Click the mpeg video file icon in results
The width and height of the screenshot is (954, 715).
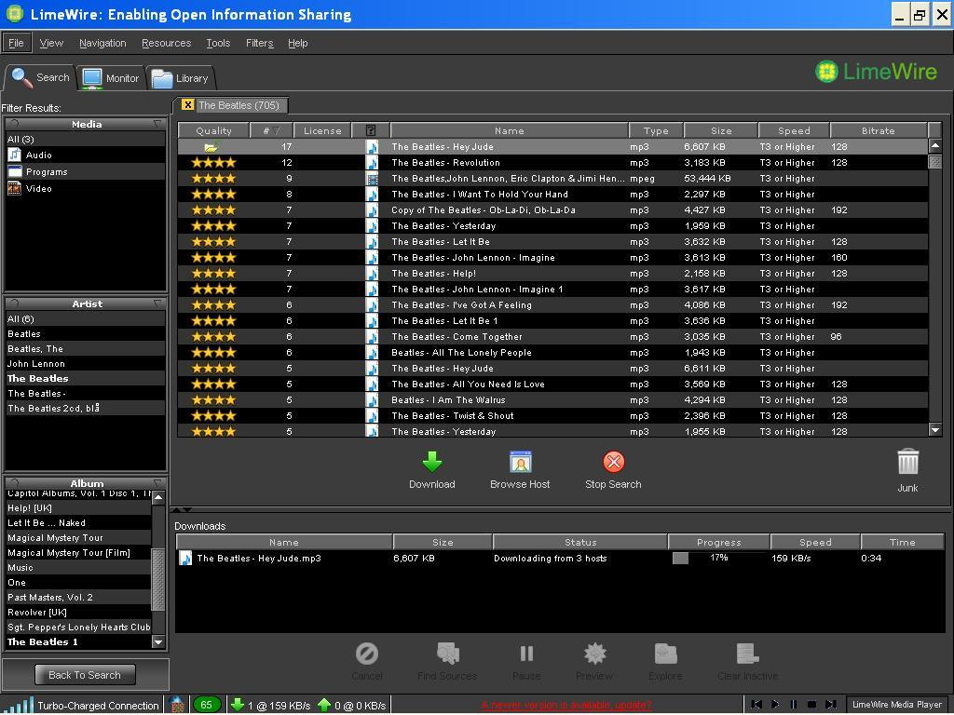[x=372, y=179]
